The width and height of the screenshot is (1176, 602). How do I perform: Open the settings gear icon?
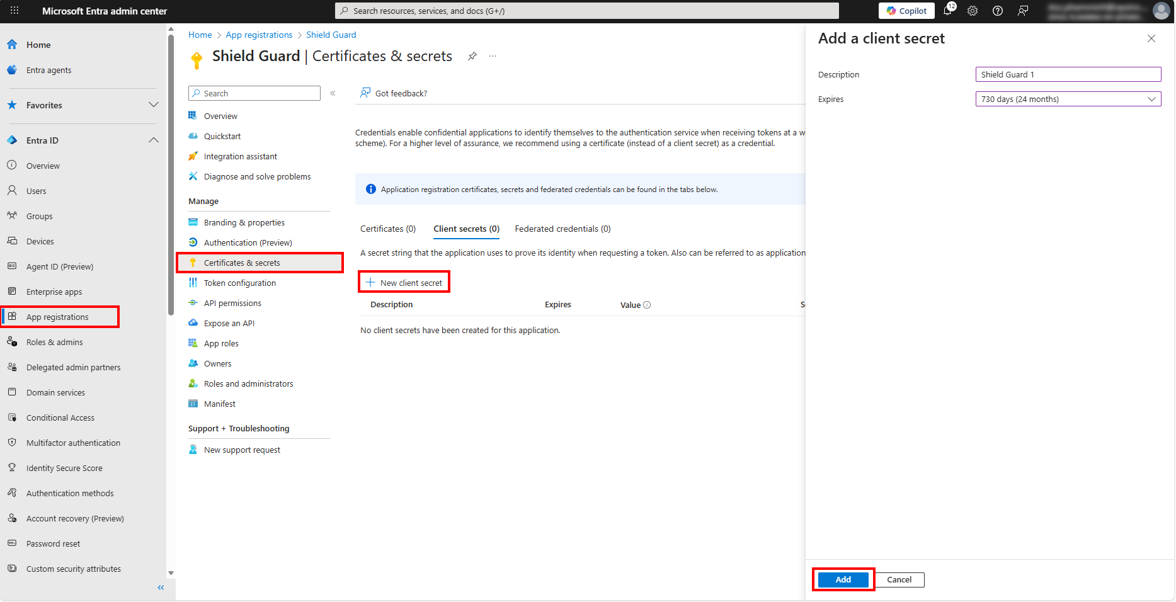click(x=973, y=11)
